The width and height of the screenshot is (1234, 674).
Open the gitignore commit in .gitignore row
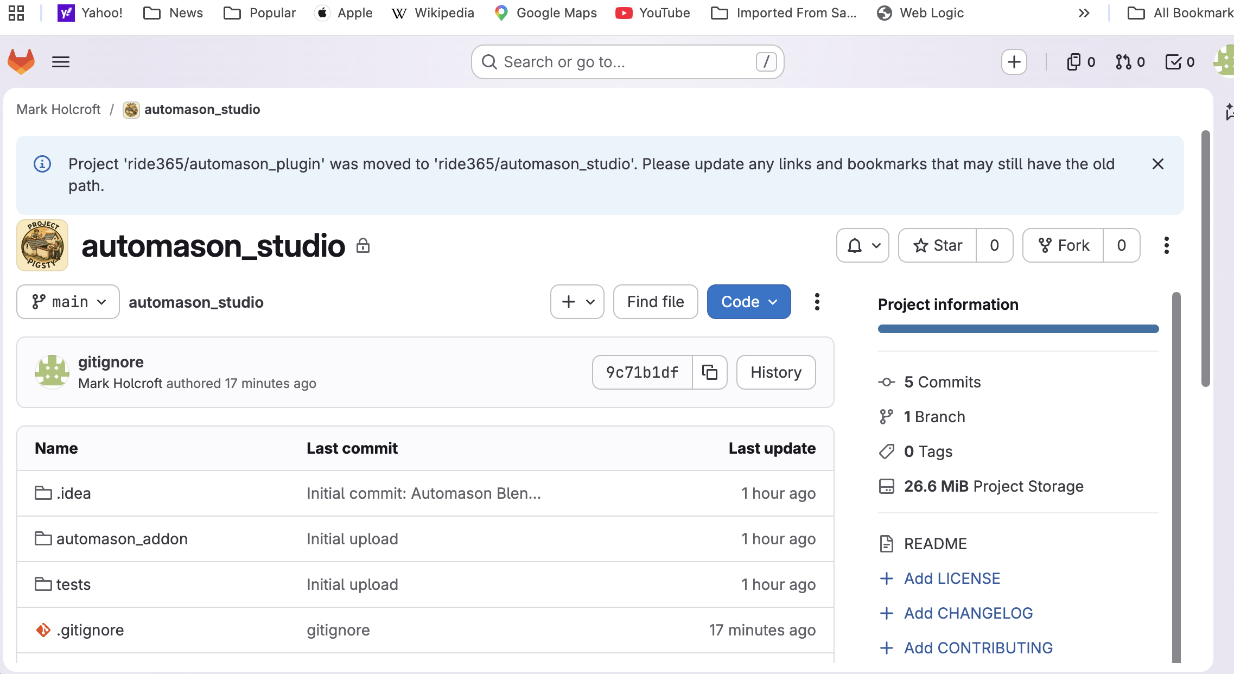click(338, 630)
